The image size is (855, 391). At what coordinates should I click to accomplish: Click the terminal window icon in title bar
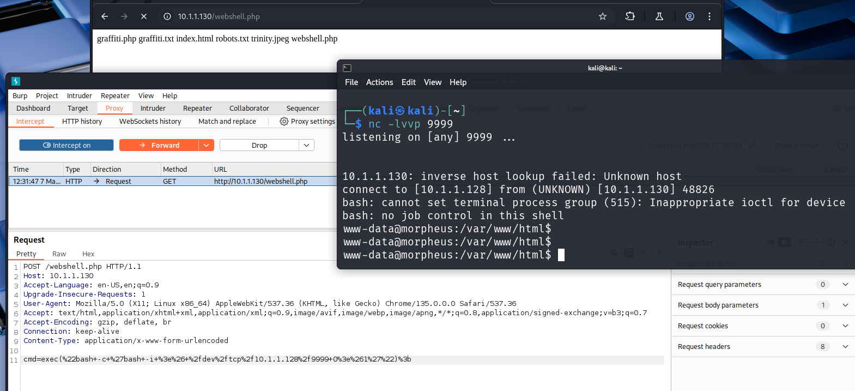[347, 68]
